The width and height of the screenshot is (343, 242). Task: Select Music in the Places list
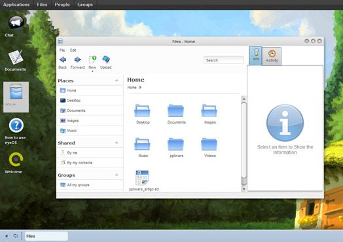click(x=90, y=131)
